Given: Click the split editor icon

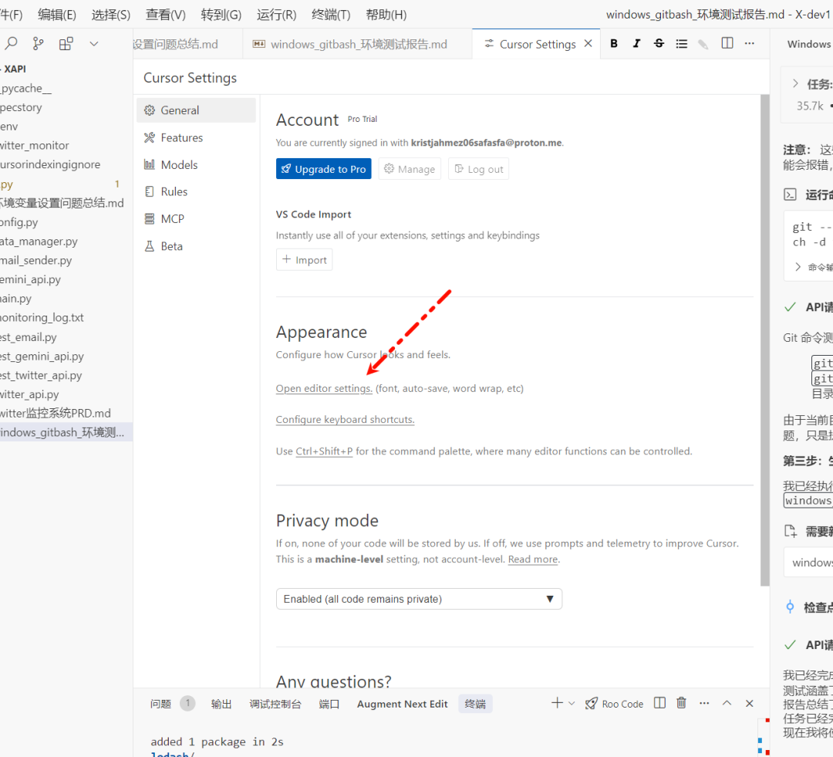Looking at the screenshot, I should pos(727,43).
